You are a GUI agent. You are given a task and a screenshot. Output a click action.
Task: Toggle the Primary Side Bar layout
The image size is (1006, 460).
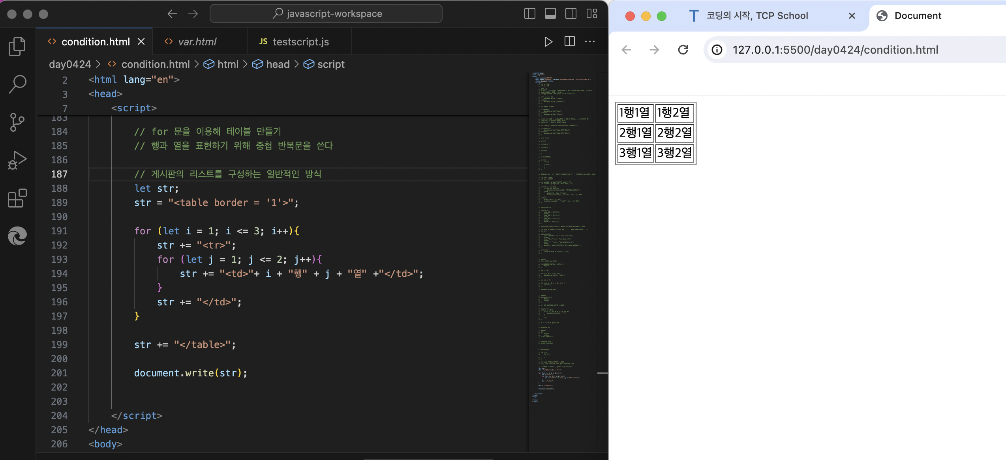click(x=529, y=14)
